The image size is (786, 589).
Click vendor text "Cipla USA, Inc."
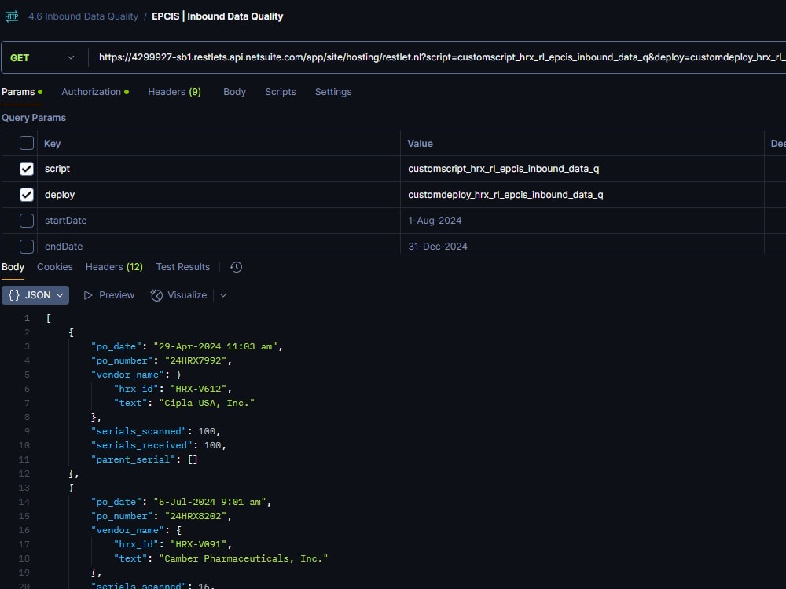[x=207, y=403]
